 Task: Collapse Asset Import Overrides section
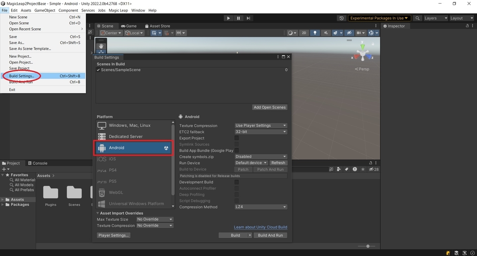click(98, 213)
